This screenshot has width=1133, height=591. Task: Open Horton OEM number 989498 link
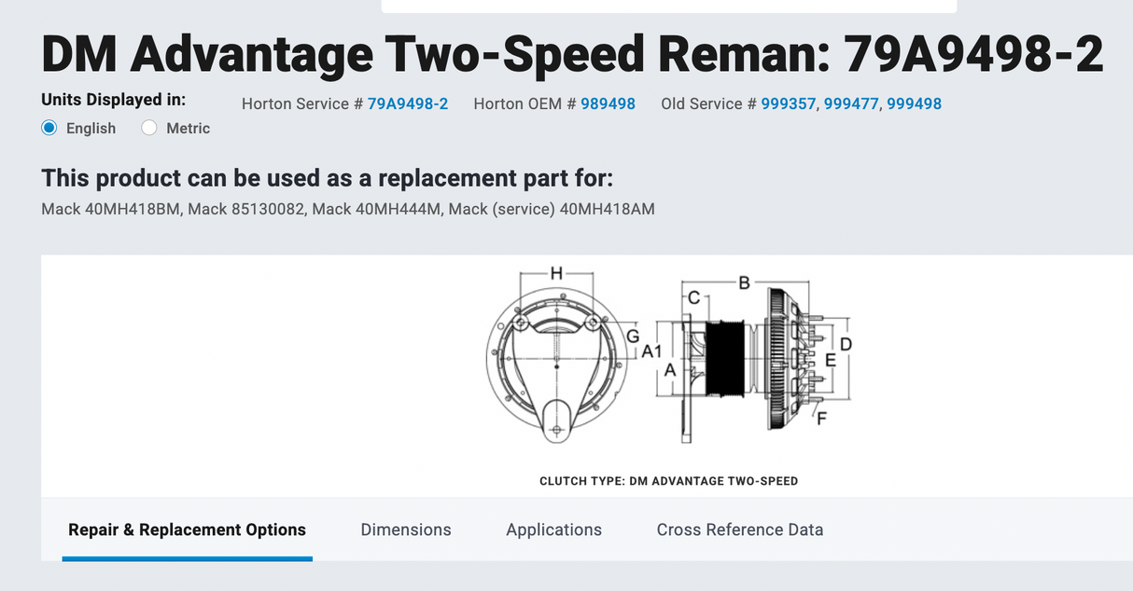[x=608, y=103]
